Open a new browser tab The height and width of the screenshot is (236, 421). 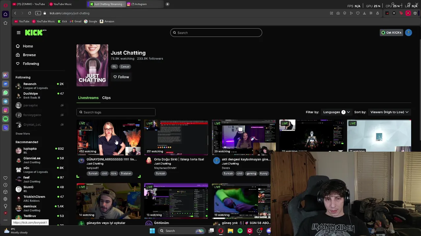167,4
